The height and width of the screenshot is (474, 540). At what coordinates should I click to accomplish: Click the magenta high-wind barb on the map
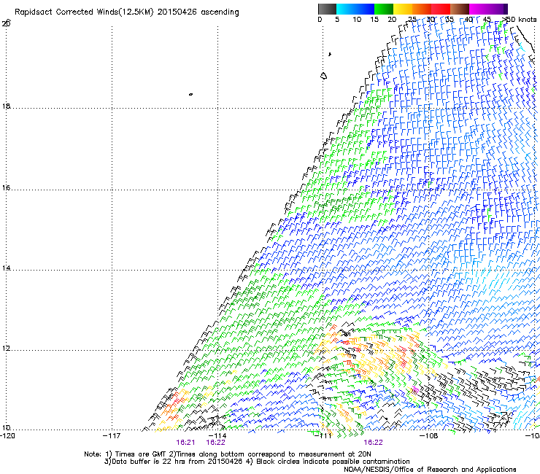click(415, 389)
